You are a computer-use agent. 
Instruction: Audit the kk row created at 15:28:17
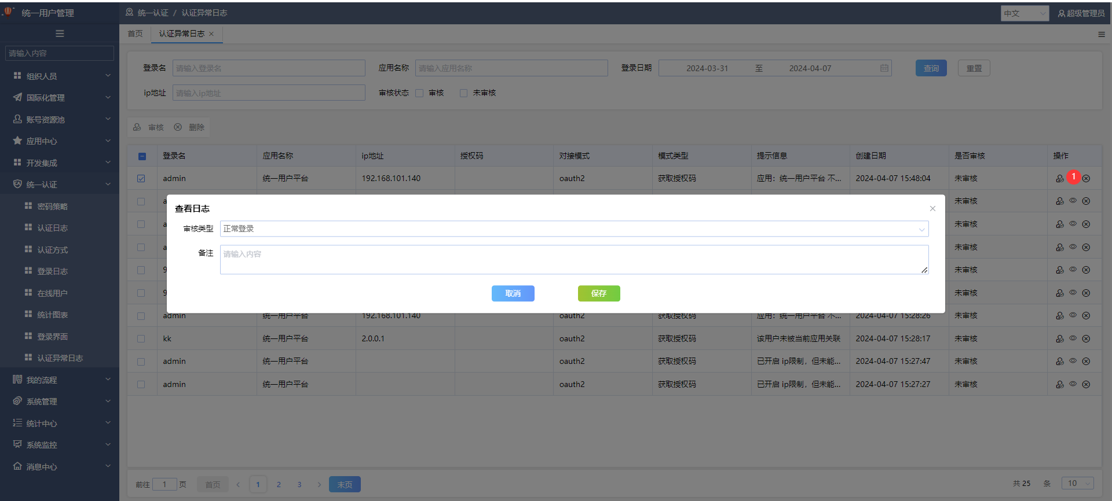[1060, 339]
